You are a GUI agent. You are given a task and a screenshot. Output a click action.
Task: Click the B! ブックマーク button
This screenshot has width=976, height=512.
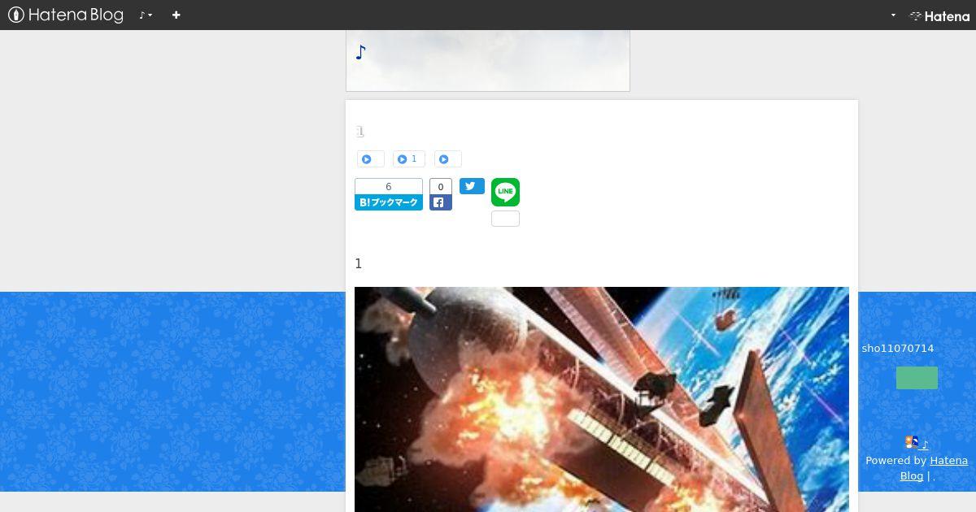[389, 202]
